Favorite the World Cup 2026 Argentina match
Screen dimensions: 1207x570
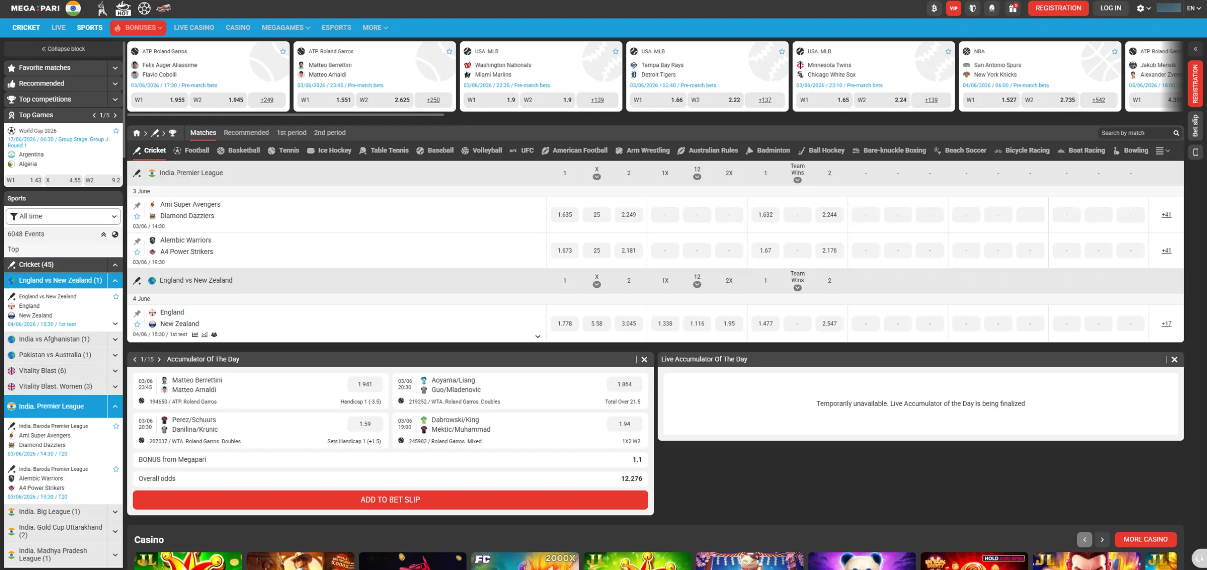tap(116, 131)
